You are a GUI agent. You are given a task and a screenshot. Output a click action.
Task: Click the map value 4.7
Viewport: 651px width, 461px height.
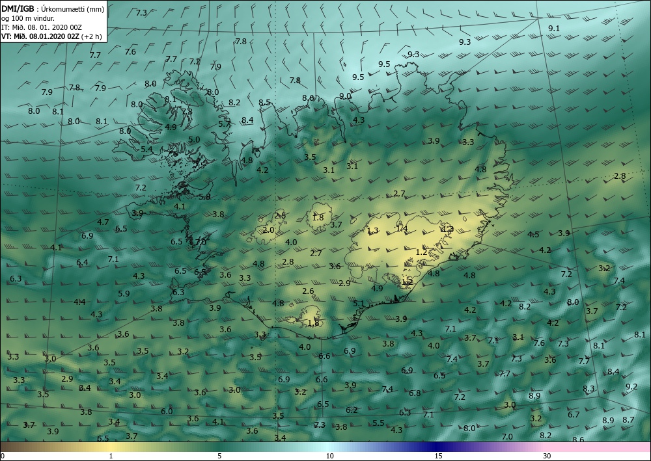pyautogui.click(x=103, y=222)
